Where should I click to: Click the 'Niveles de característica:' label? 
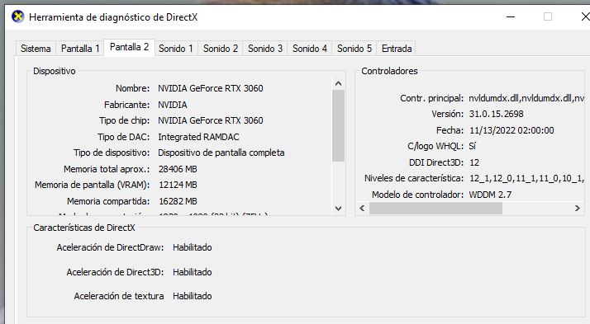[x=414, y=178]
